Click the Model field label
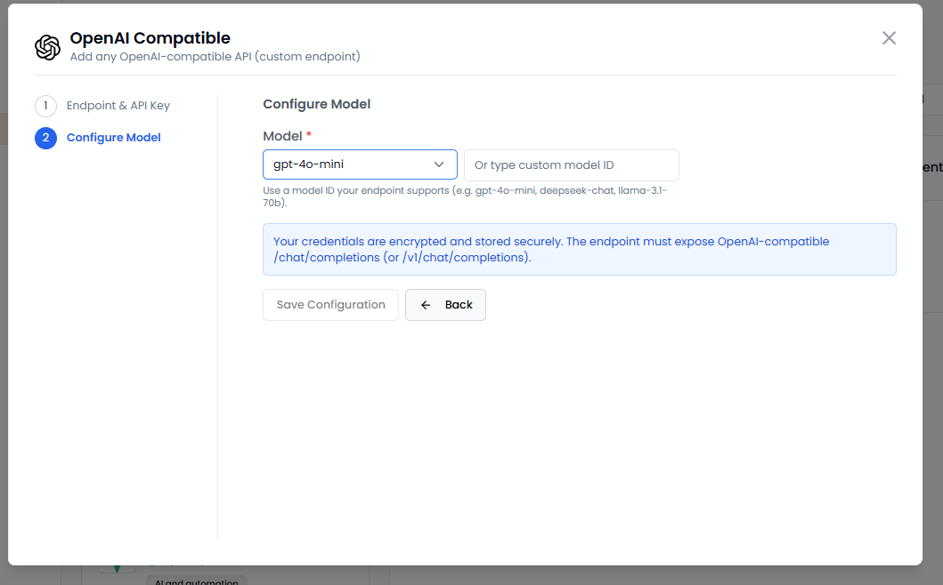This screenshot has height=585, width=943. click(282, 136)
